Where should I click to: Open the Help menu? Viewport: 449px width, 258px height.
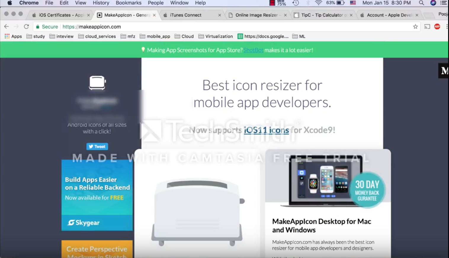click(200, 3)
